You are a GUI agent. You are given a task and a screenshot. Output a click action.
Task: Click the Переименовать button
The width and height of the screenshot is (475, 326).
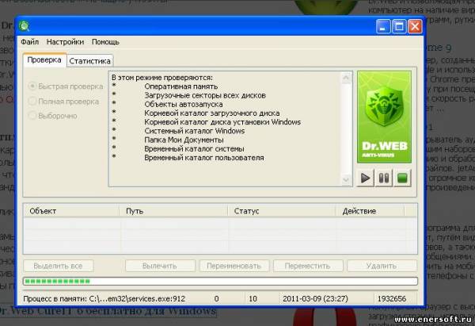coord(234,266)
